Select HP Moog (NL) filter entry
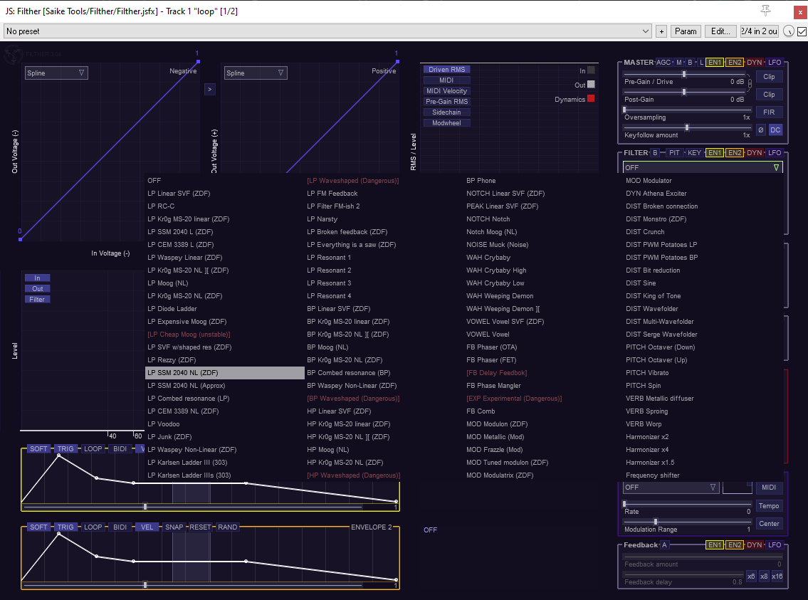 (327, 450)
